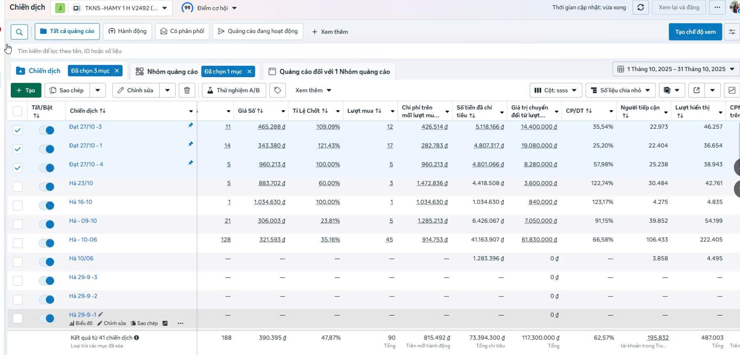This screenshot has height=355, width=740.
Task: Click the tag label icon
Action: click(278, 90)
